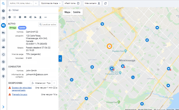Switch to the Mapa view tab

pyautogui.click(x=67, y=12)
